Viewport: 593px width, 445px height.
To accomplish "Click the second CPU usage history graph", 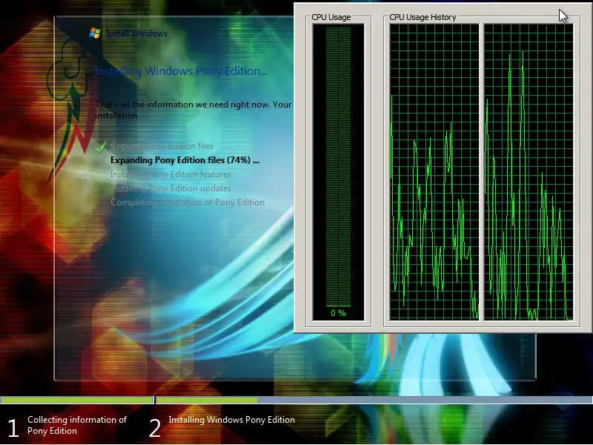I will (529, 172).
